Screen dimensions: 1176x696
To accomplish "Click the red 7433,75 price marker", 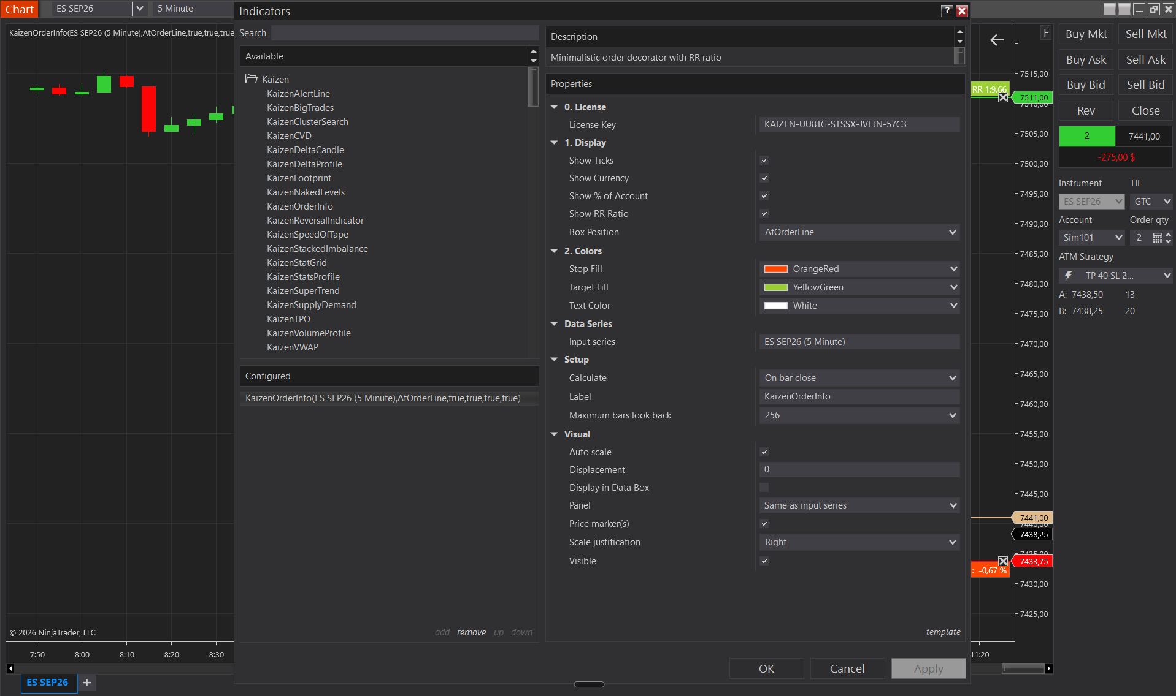I will point(1034,561).
